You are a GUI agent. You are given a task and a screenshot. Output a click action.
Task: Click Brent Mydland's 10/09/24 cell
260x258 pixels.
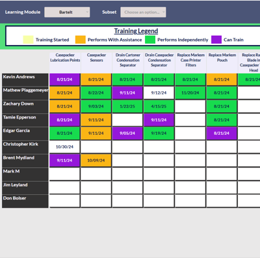pyautogui.click(x=96, y=160)
